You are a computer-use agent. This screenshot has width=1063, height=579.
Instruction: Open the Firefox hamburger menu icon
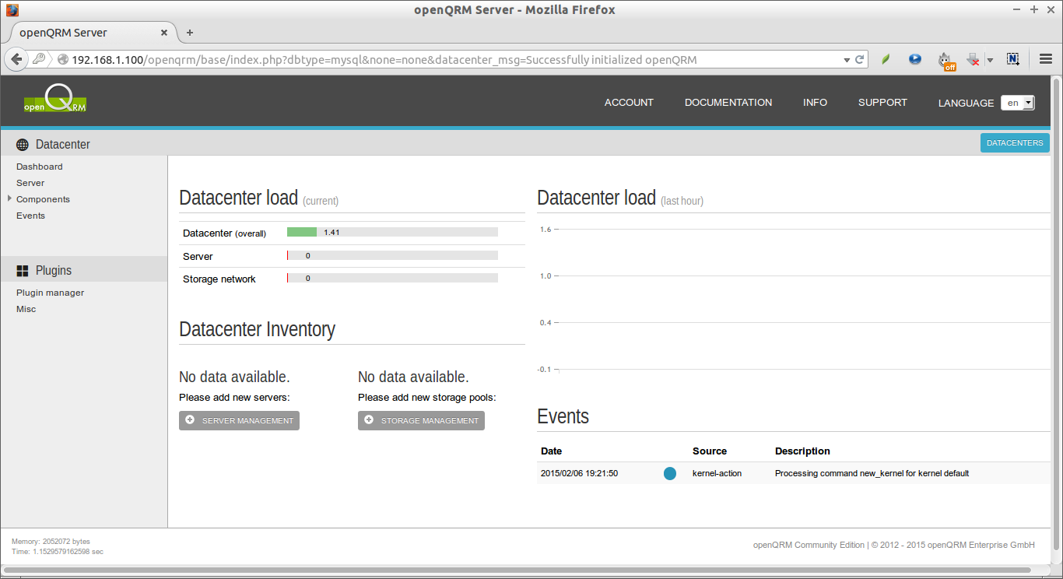coord(1046,58)
